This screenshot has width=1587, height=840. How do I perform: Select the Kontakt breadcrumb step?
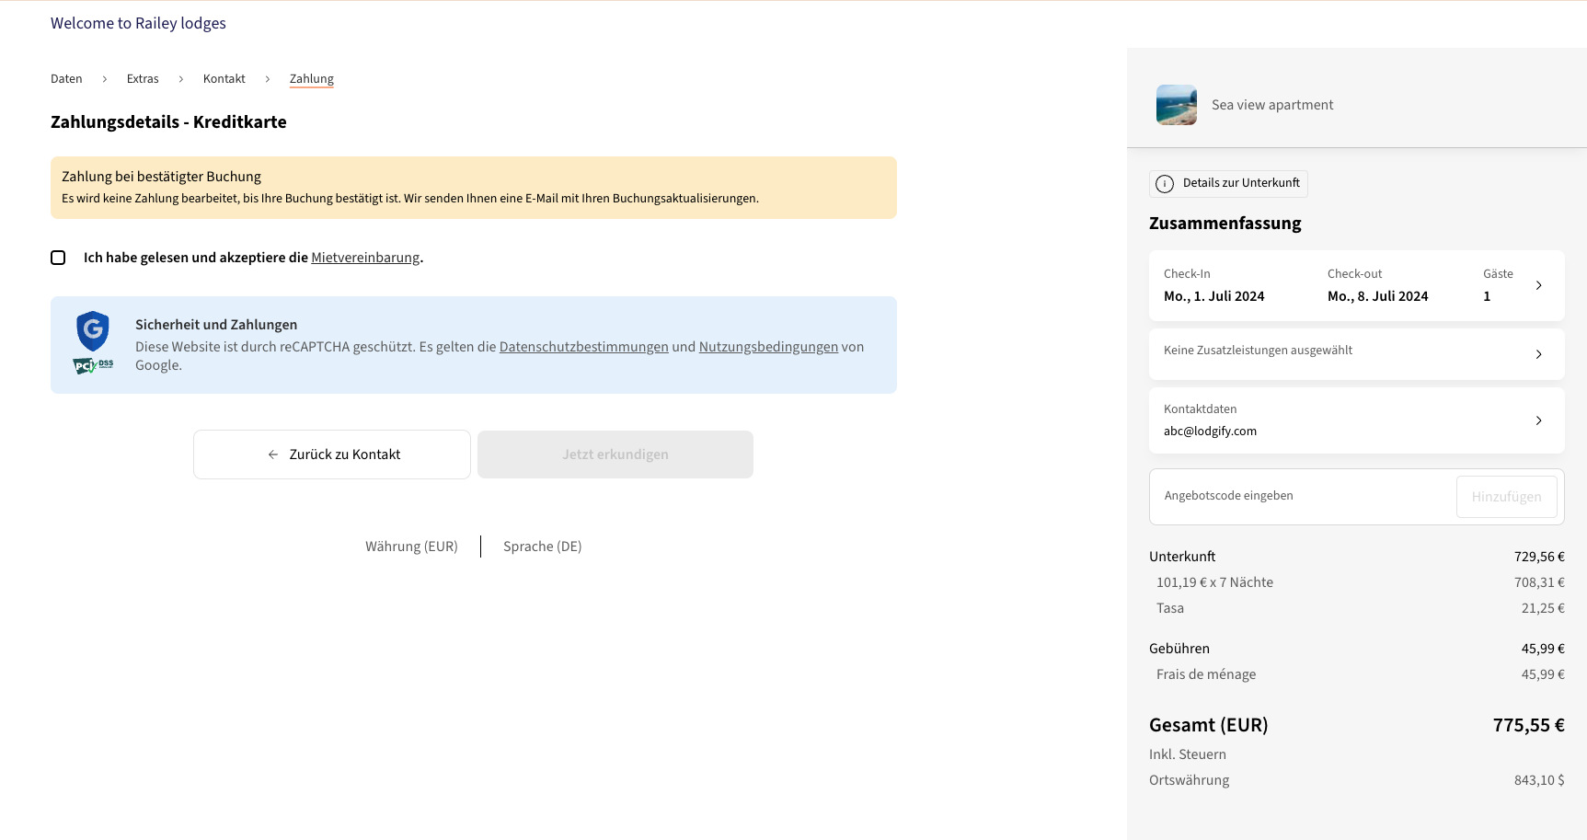tap(224, 78)
